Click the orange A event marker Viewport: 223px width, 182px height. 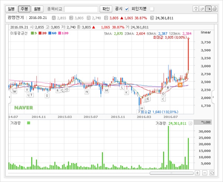(x=180, y=85)
